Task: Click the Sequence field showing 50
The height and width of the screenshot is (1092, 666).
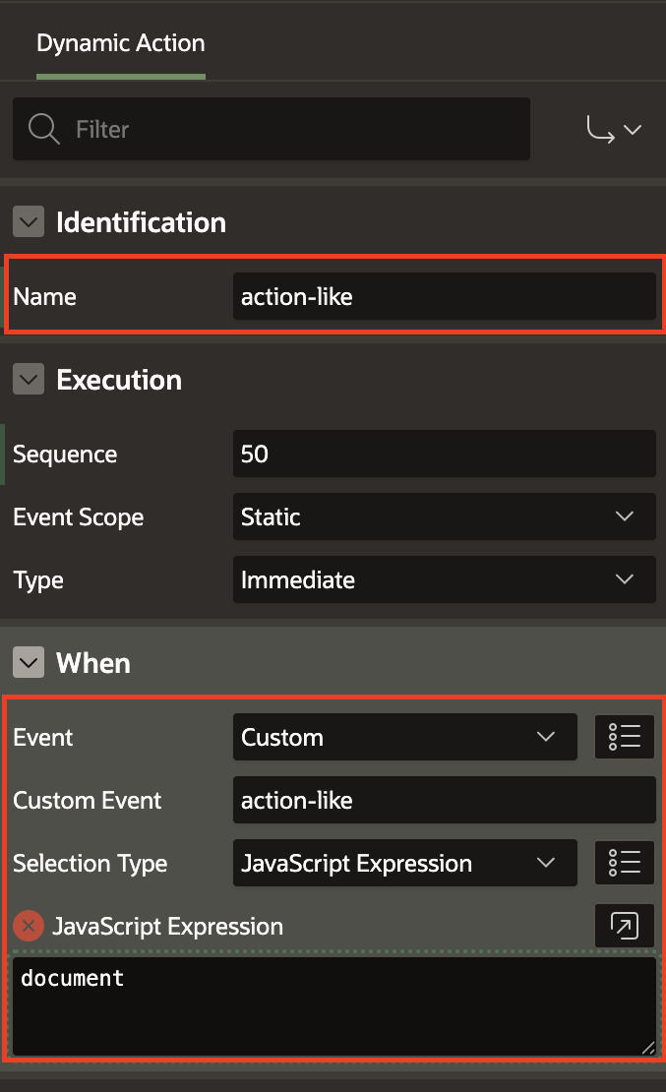Action: (x=445, y=454)
